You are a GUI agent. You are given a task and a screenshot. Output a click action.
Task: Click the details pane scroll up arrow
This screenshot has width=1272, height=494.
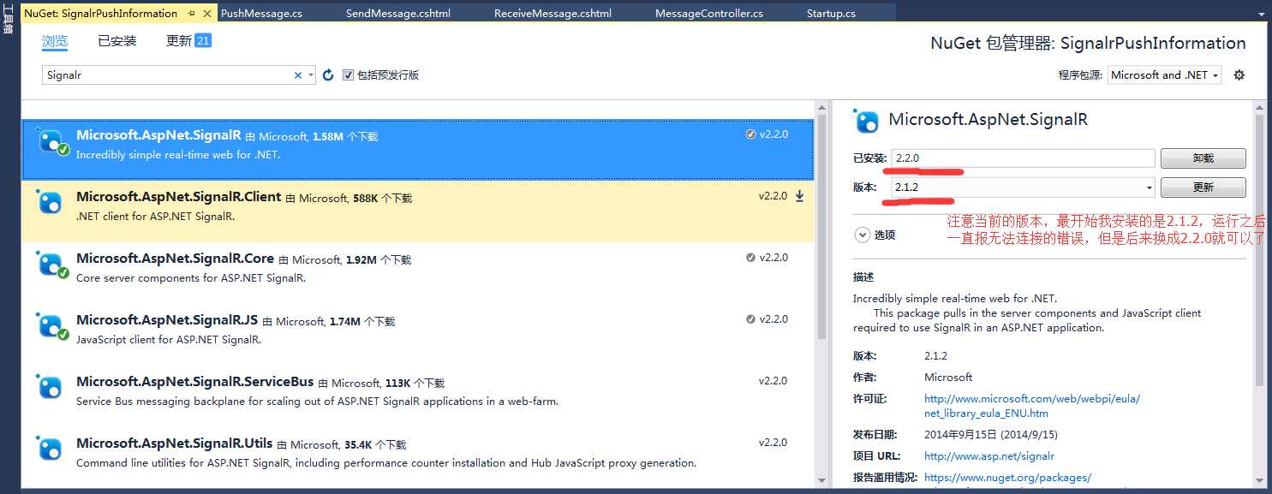1259,106
